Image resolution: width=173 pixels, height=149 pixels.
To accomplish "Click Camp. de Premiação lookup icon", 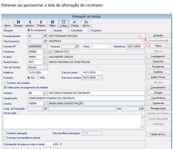I will point(46,109).
